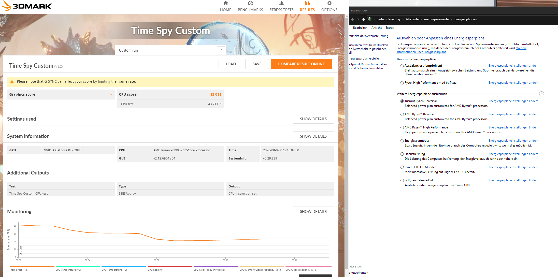
Task: Select Ausbalanciert (empfohlen) power plan
Action: click(x=402, y=66)
